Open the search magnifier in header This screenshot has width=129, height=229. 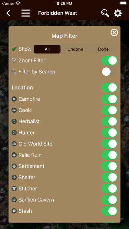click(x=105, y=13)
